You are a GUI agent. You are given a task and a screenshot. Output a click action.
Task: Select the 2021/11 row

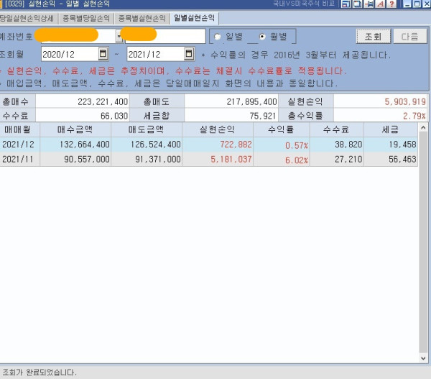(x=209, y=159)
